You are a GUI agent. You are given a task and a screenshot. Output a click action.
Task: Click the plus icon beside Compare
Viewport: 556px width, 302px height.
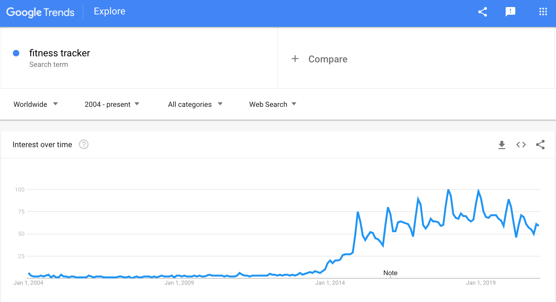[295, 59]
